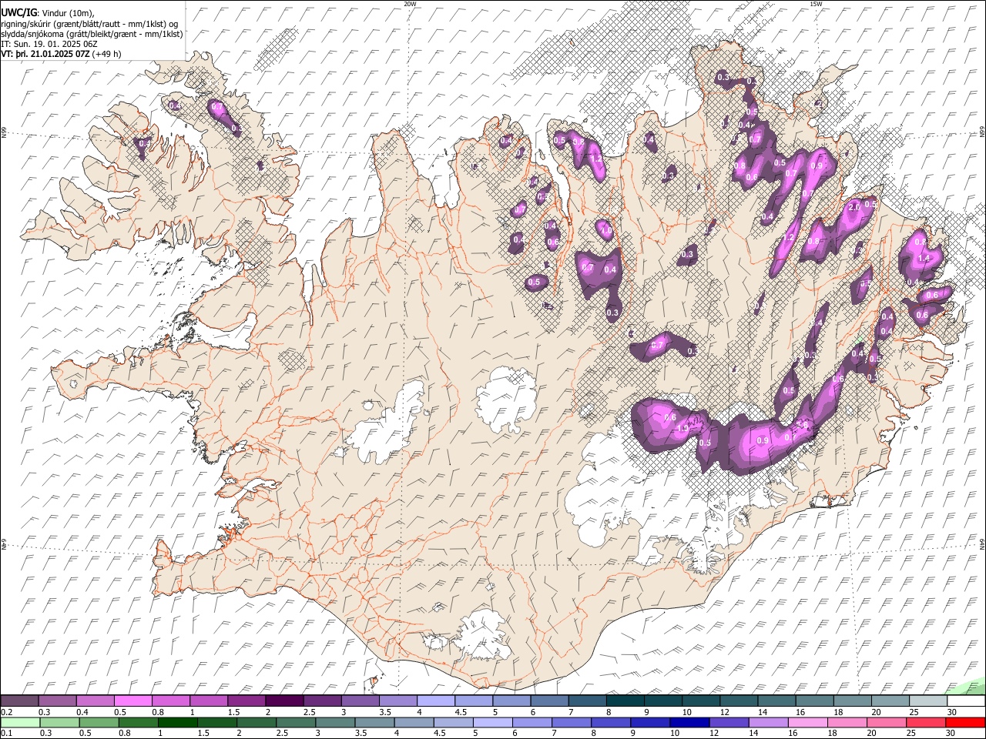Pick the 25 light grey swatch, upper legend
Screen dimensions: 986x739
[928, 701]
